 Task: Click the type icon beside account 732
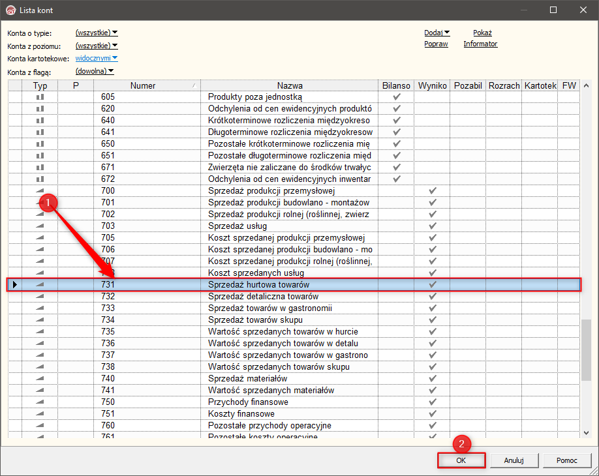(x=40, y=296)
